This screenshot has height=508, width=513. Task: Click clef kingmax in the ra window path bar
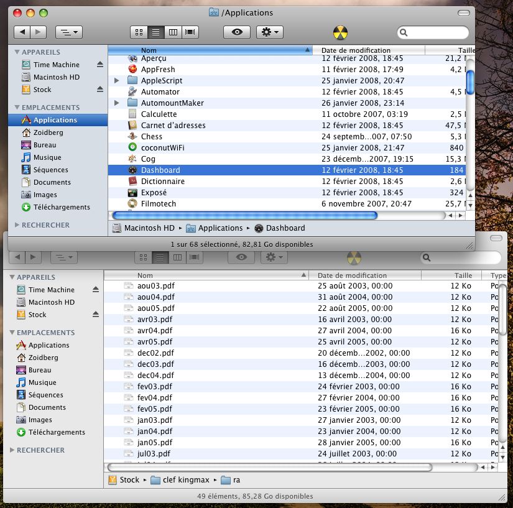pyautogui.click(x=180, y=480)
